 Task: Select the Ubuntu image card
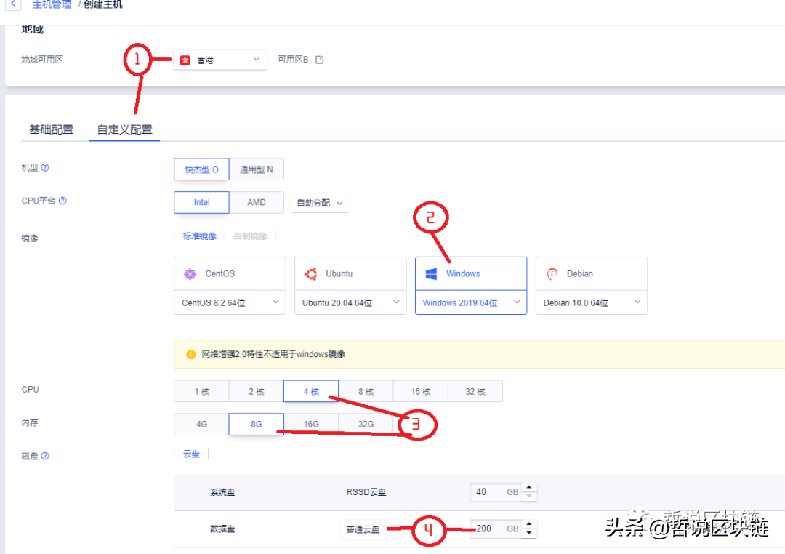click(350, 273)
